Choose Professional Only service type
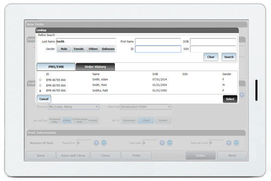 [x=80, y=120]
